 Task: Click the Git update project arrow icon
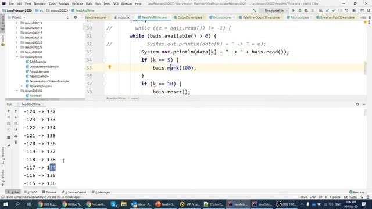coord(327,10)
